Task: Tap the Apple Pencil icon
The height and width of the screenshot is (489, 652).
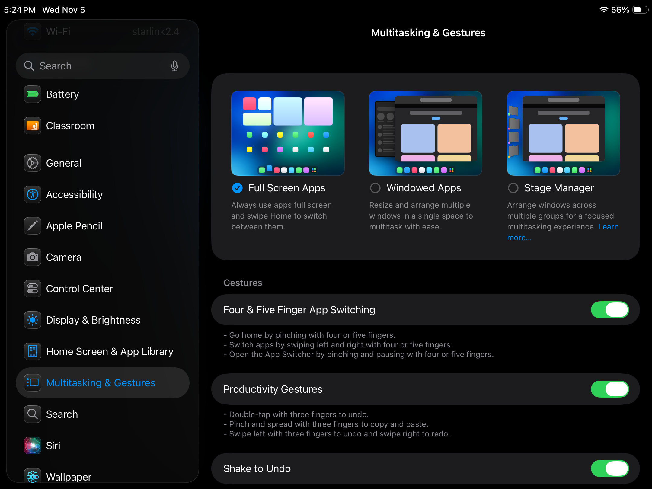Action: point(33,226)
